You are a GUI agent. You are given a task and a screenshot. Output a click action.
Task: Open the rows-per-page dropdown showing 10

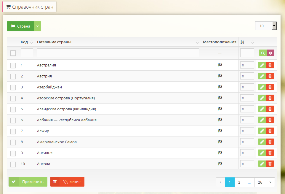pos(266,26)
